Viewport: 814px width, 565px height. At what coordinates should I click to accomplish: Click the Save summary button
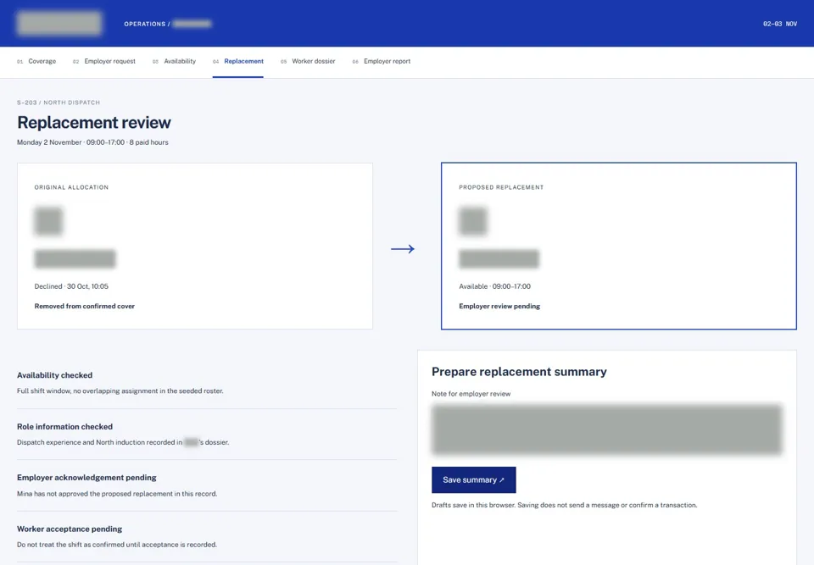pyautogui.click(x=473, y=480)
